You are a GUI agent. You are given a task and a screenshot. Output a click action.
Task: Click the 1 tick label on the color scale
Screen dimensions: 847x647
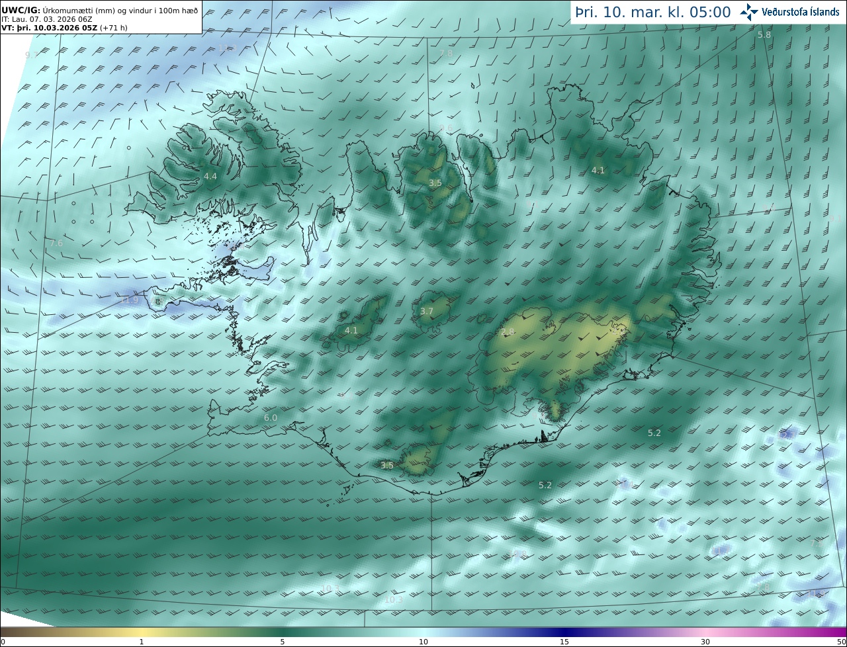click(x=142, y=642)
